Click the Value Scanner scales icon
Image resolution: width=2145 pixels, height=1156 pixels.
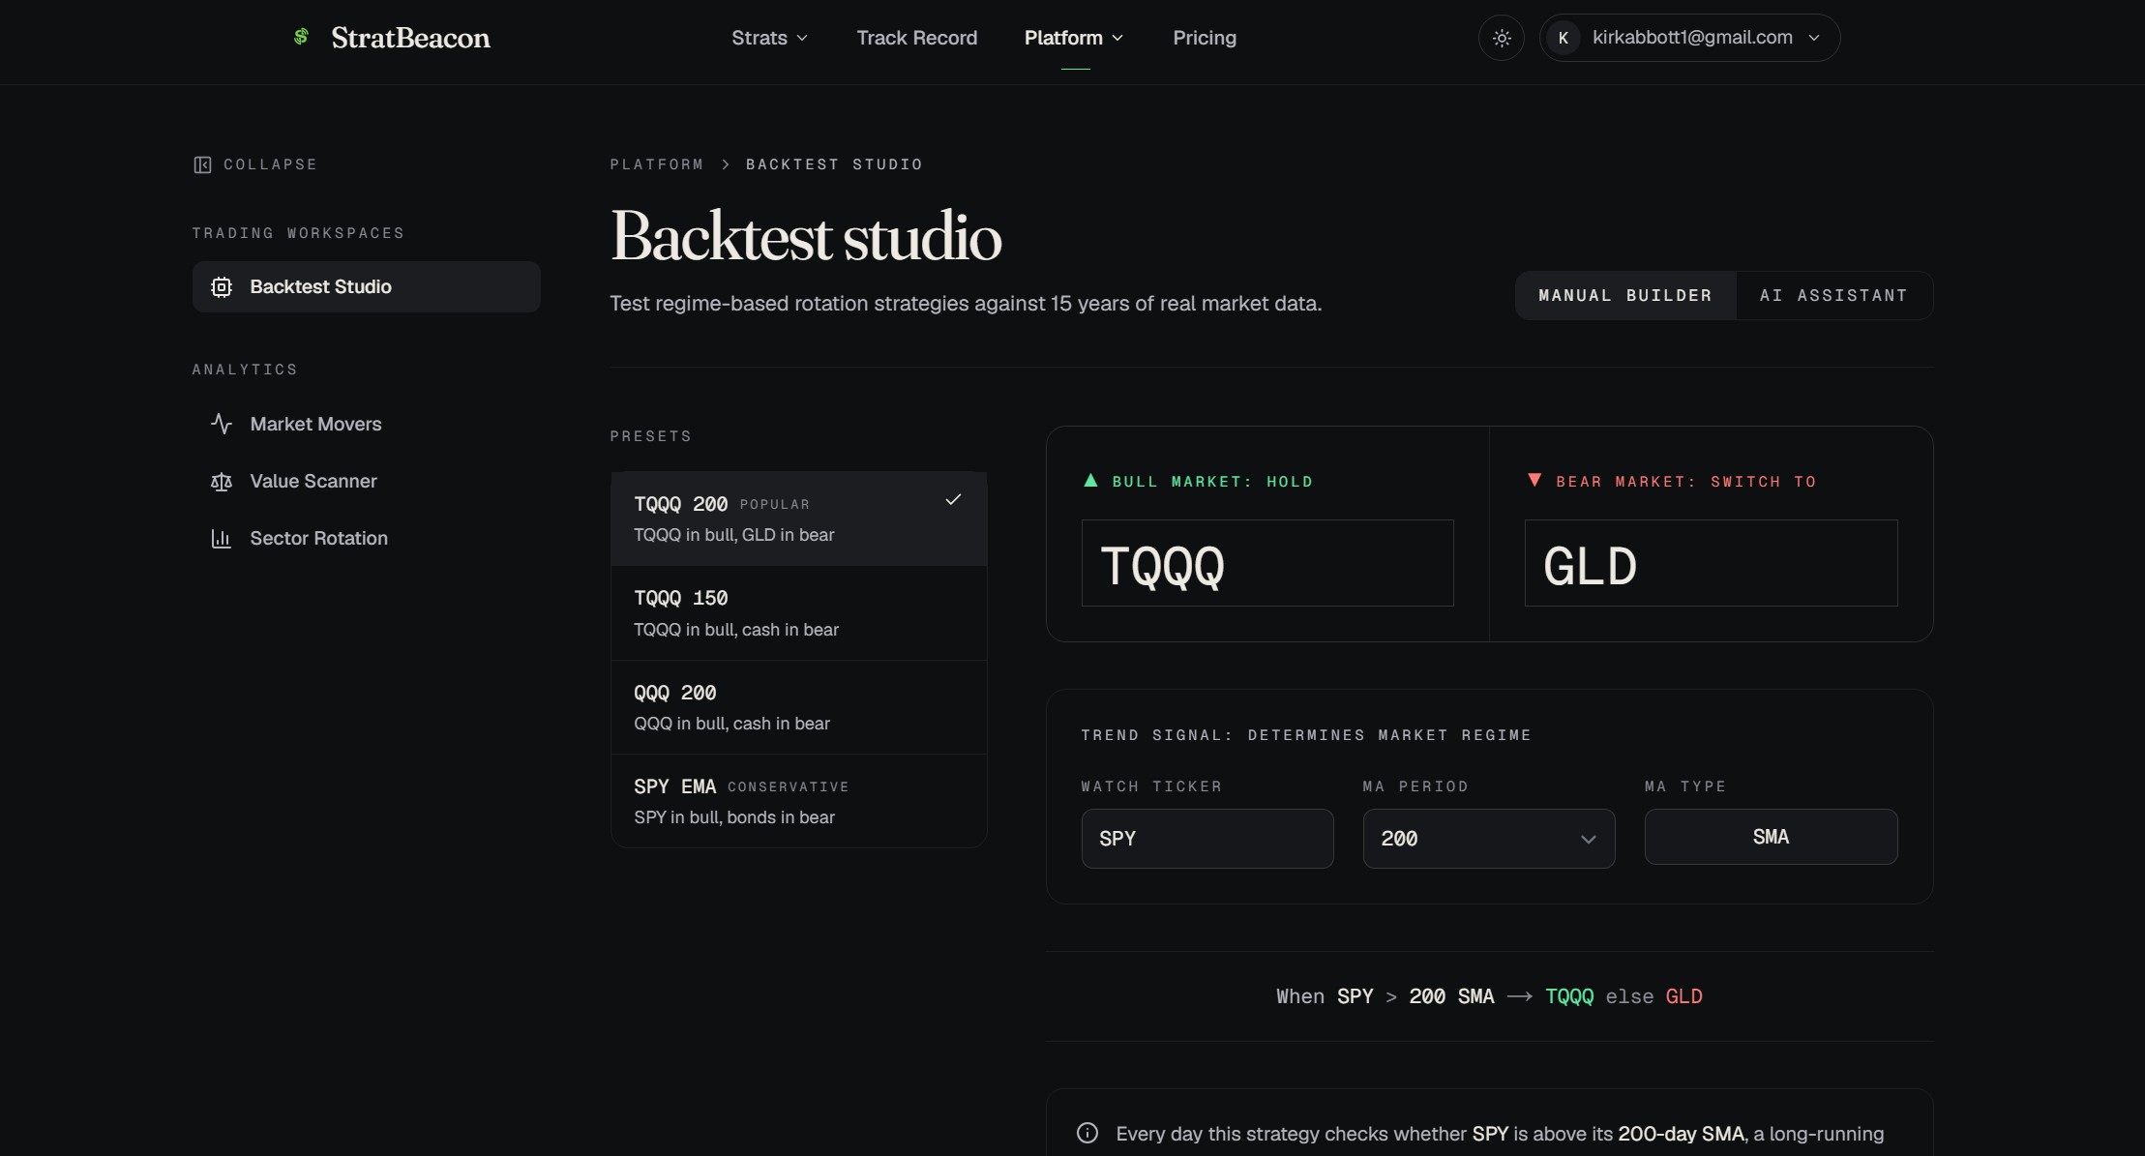point(222,481)
